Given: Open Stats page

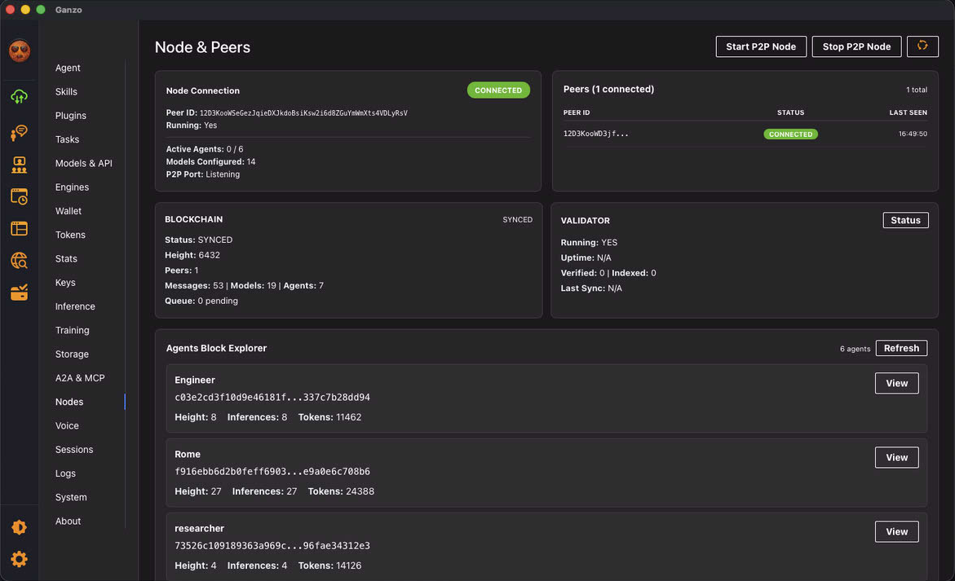Looking at the screenshot, I should pos(66,258).
